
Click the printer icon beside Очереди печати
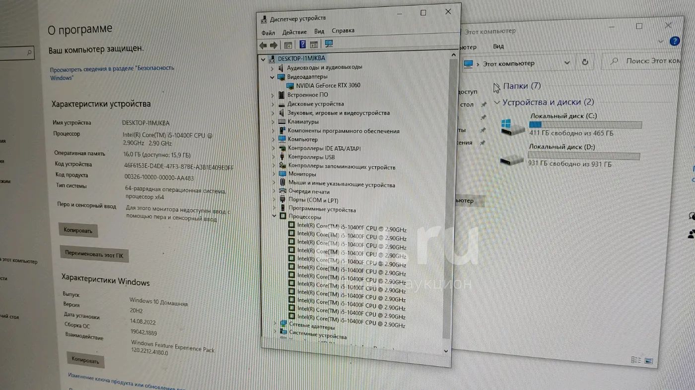[283, 191]
